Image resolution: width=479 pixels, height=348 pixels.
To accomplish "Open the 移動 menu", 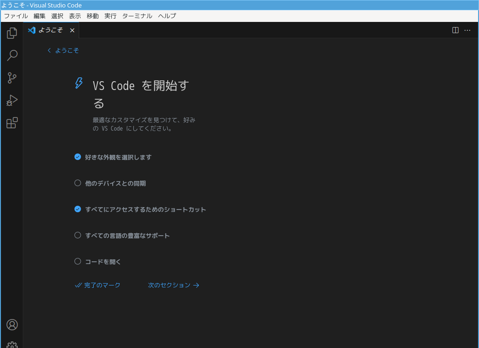I will [x=93, y=16].
